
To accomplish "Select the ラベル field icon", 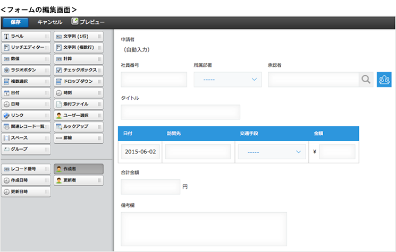I will pyautogui.click(x=6, y=36).
